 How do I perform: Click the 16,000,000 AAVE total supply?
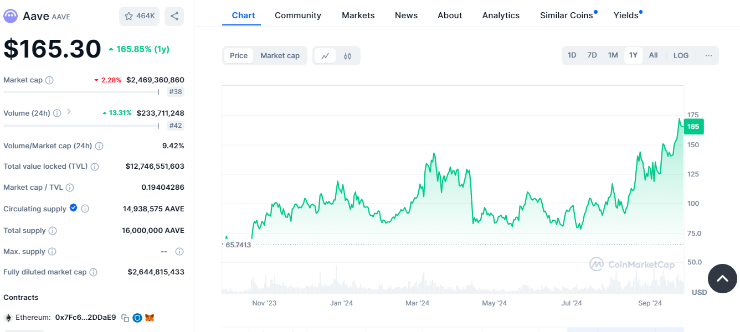click(153, 231)
